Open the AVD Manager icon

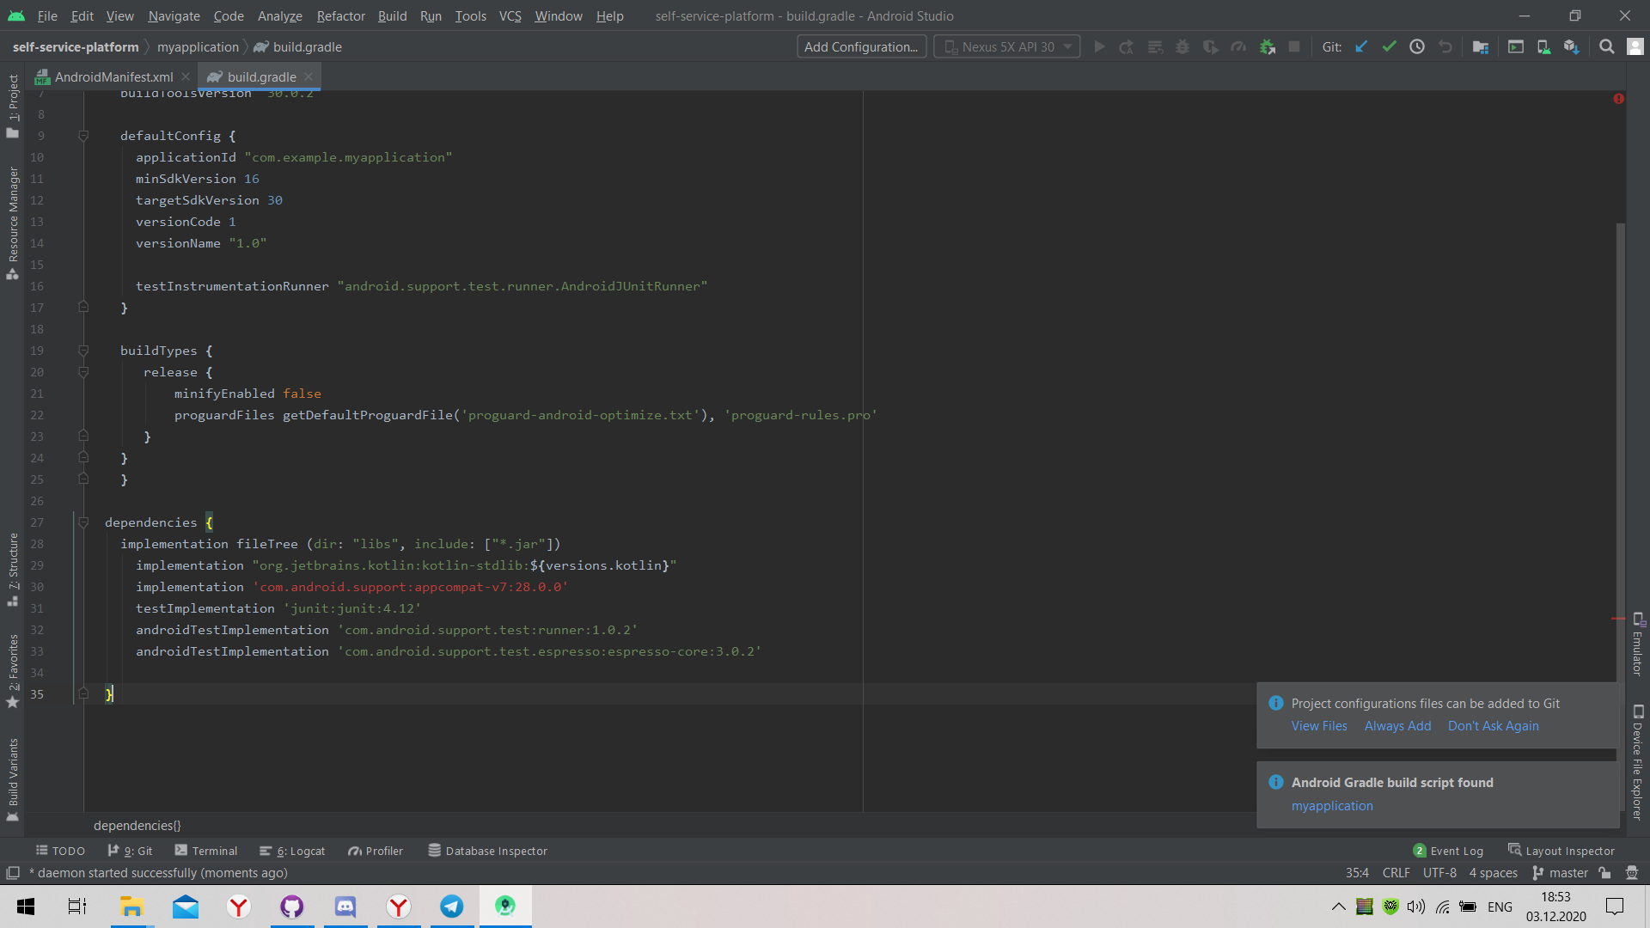pos(1543,47)
